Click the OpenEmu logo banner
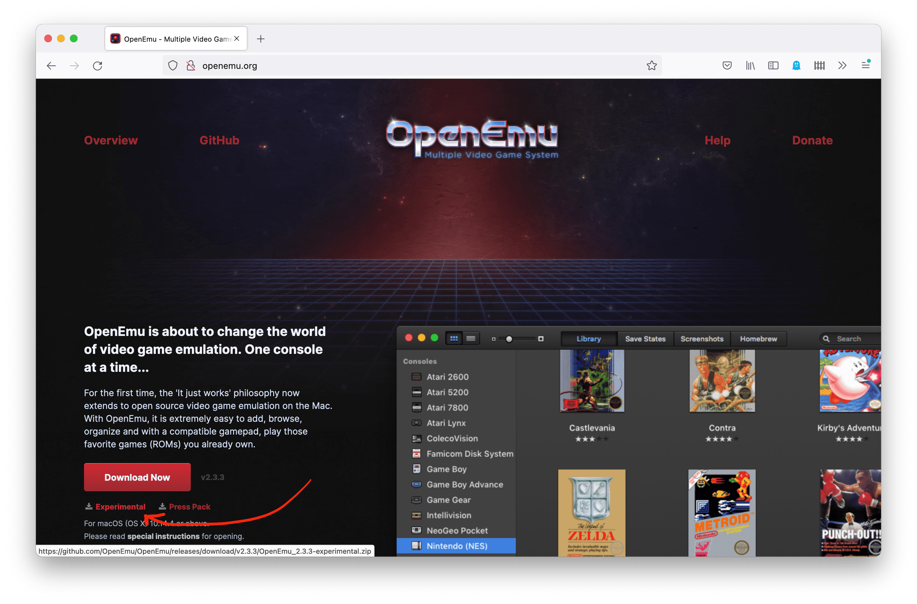 (x=472, y=138)
